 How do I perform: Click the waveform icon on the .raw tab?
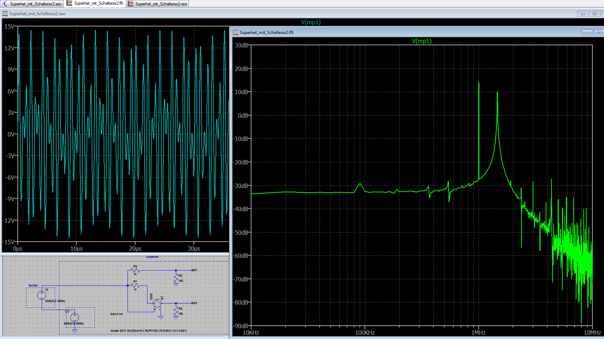pyautogui.click(x=130, y=4)
